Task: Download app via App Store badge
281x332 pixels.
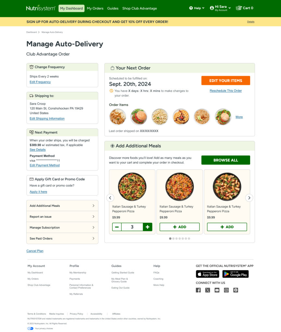Action: [x=207, y=274]
